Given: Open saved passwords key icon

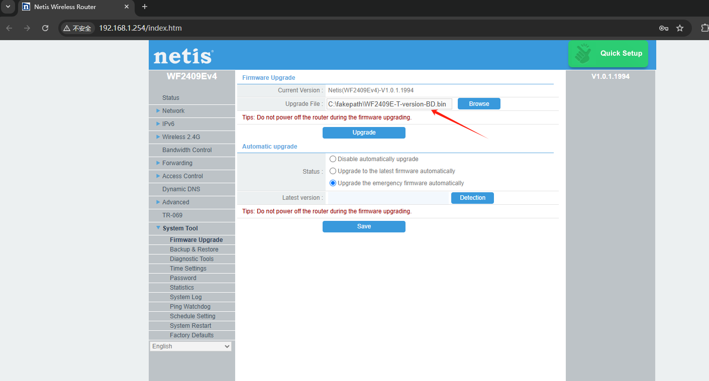Looking at the screenshot, I should point(664,28).
